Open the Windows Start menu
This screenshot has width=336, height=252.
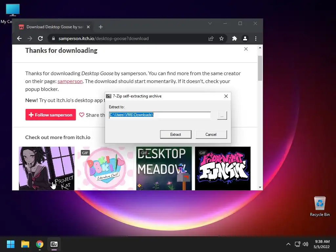point(10,244)
